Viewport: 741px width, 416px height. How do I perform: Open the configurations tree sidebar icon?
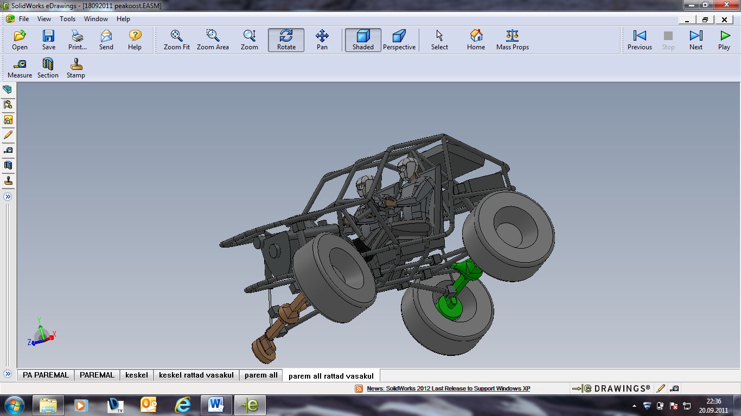click(8, 105)
